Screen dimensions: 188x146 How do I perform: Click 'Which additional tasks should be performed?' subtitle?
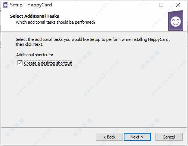[x=56, y=22]
